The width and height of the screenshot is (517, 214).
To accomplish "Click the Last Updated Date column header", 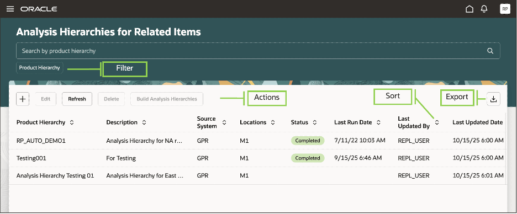I will pyautogui.click(x=477, y=122).
